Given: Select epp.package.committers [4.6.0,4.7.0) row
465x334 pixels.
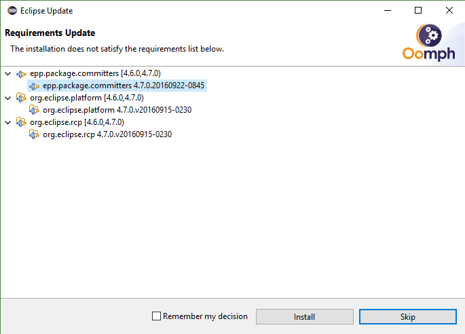Looking at the screenshot, I should 95,73.
